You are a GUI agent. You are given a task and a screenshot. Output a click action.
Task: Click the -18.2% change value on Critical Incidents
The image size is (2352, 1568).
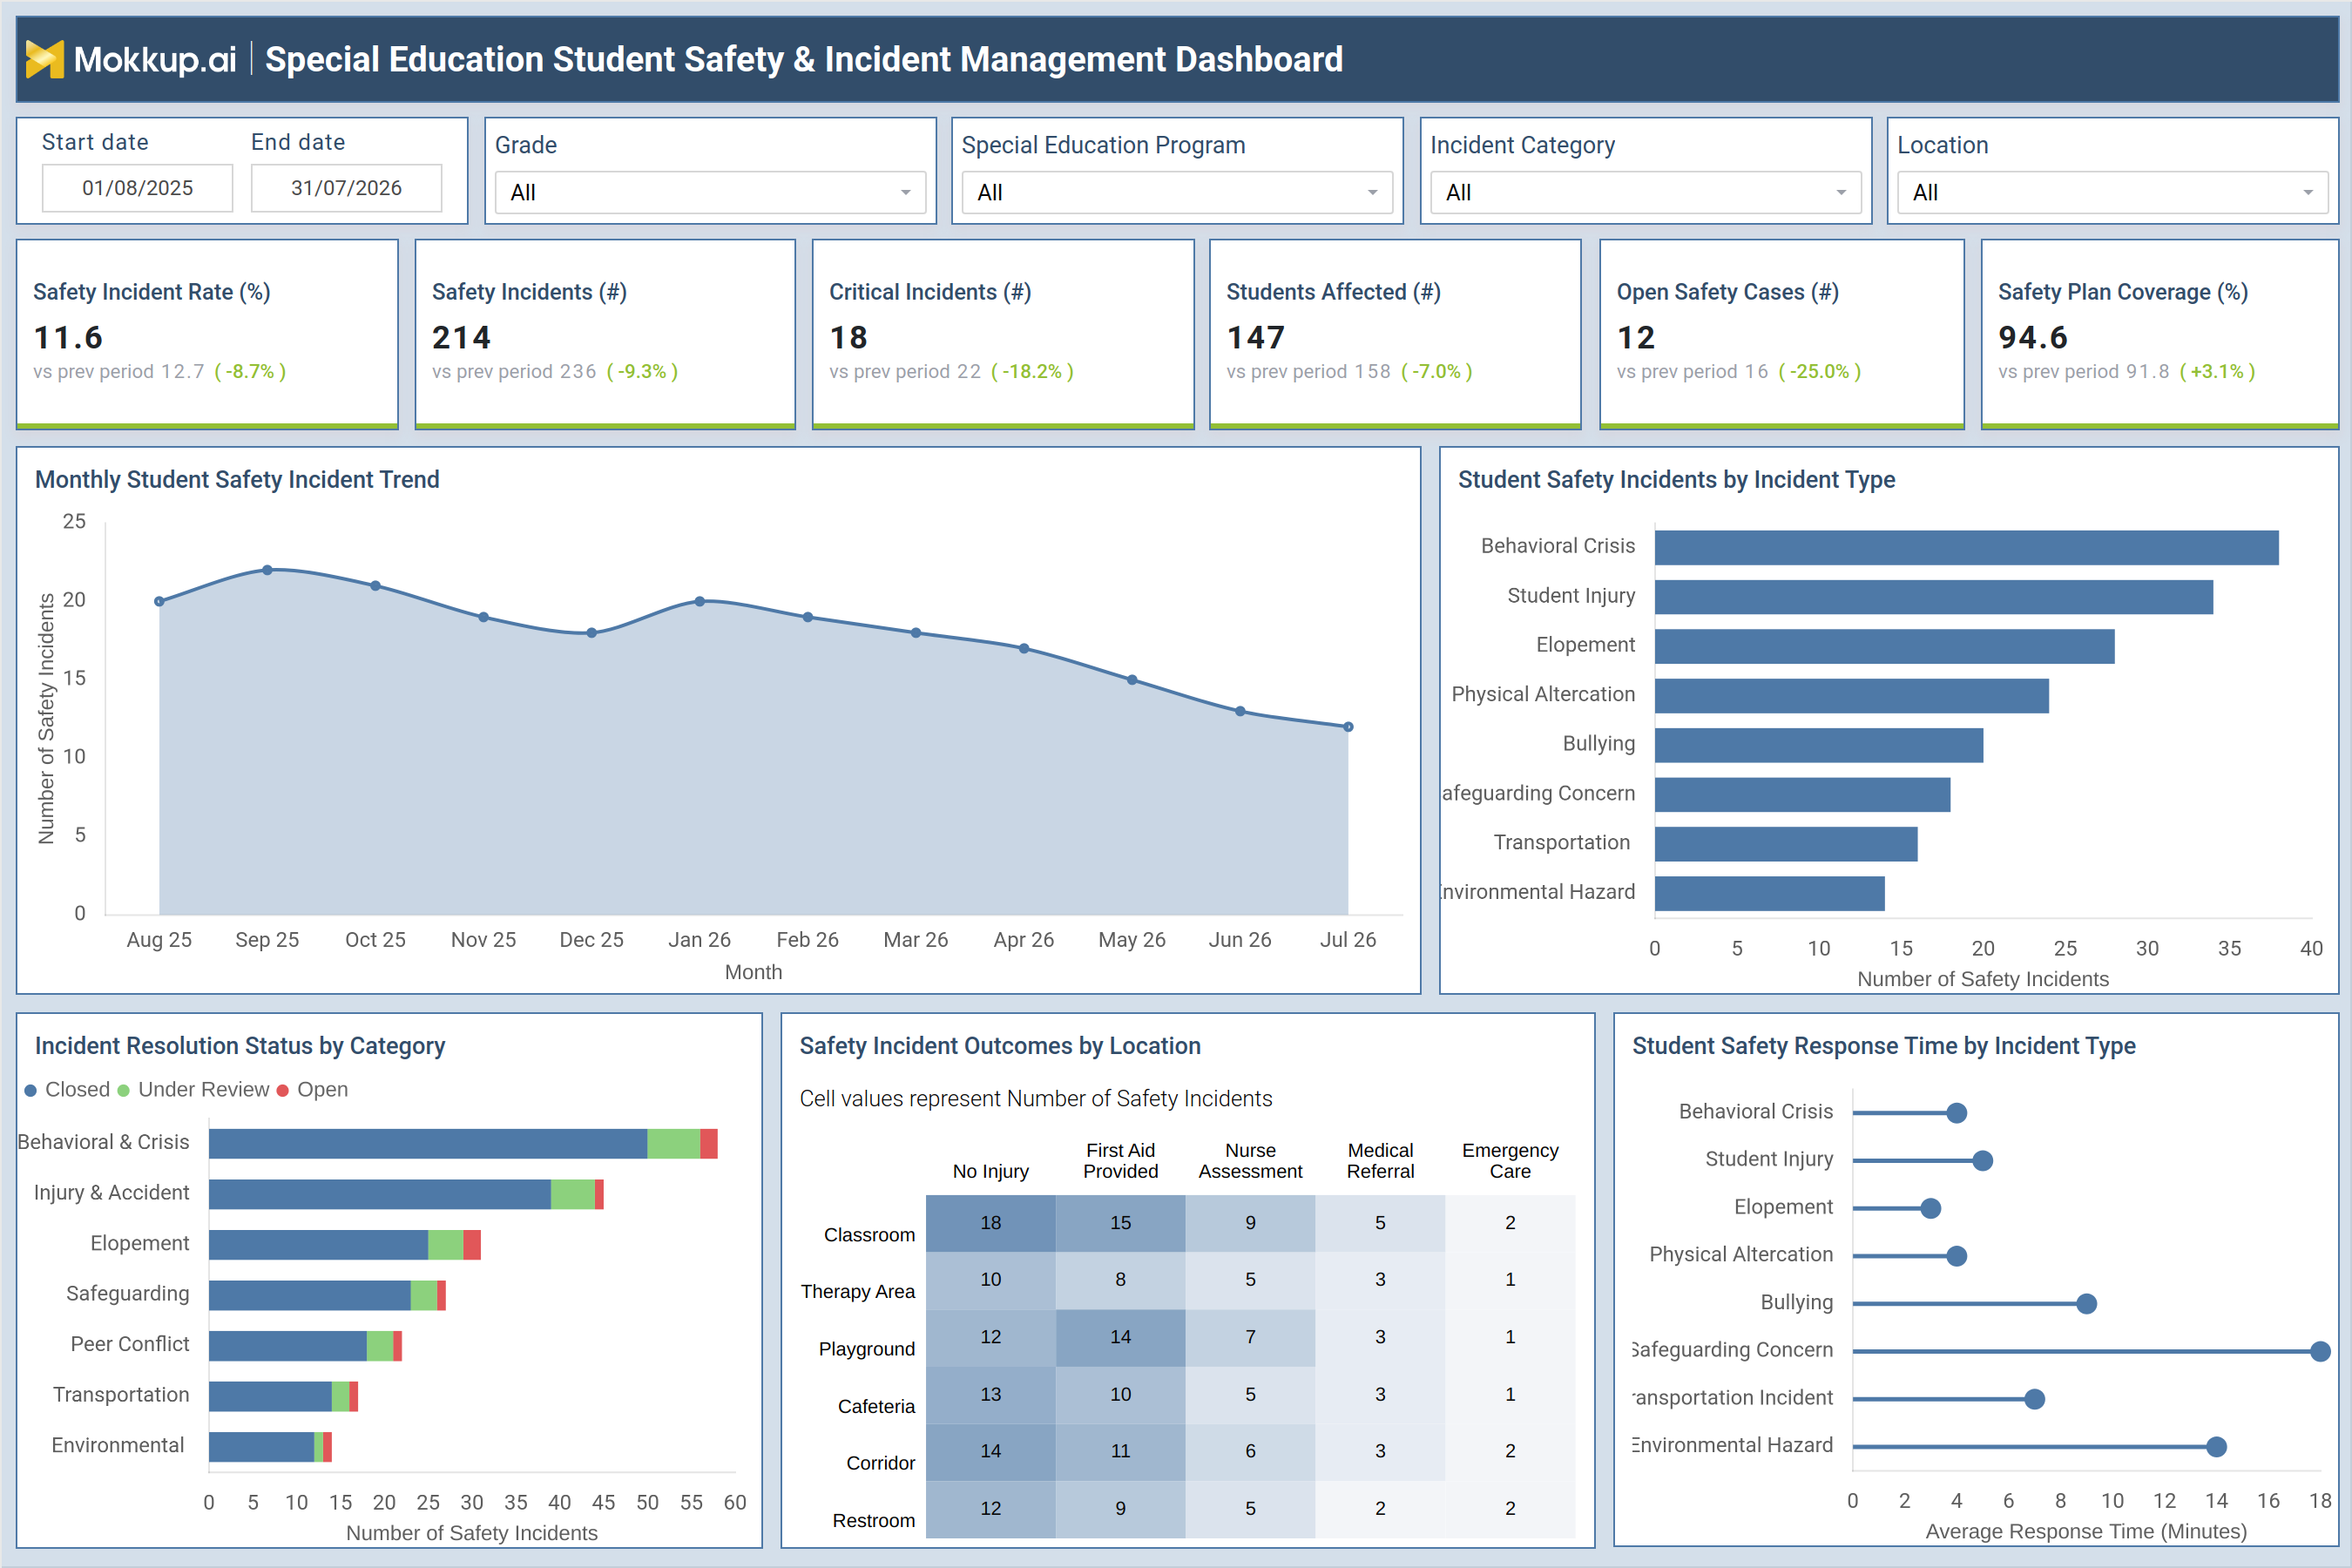click(1032, 372)
